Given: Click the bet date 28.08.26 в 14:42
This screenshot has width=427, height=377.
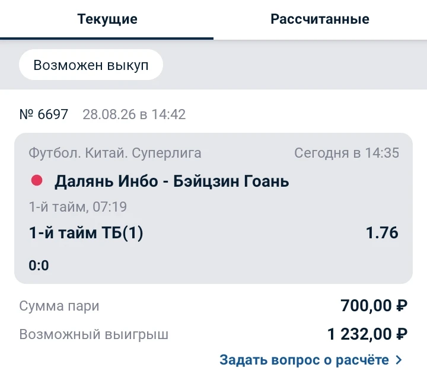Looking at the screenshot, I should (134, 114).
